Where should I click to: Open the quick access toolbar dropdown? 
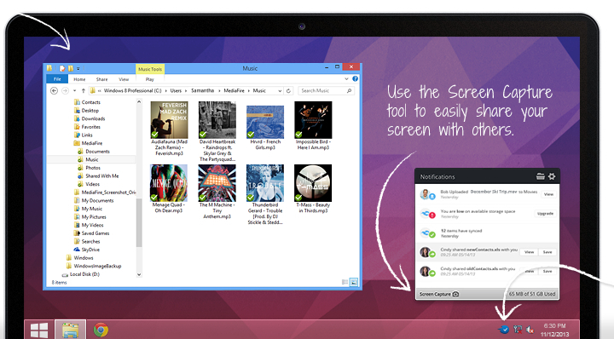tap(78, 69)
